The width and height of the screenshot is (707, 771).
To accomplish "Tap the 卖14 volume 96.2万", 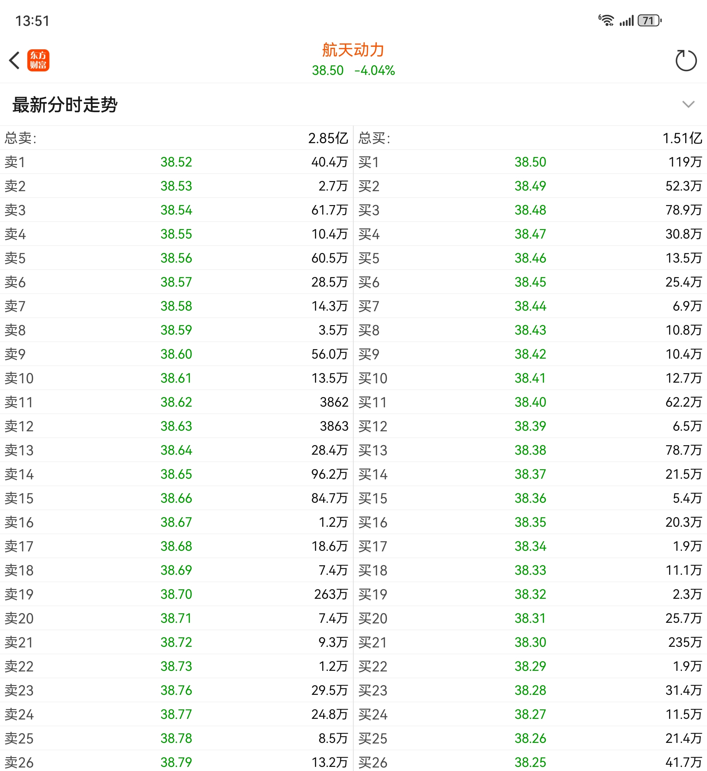I will [x=329, y=474].
